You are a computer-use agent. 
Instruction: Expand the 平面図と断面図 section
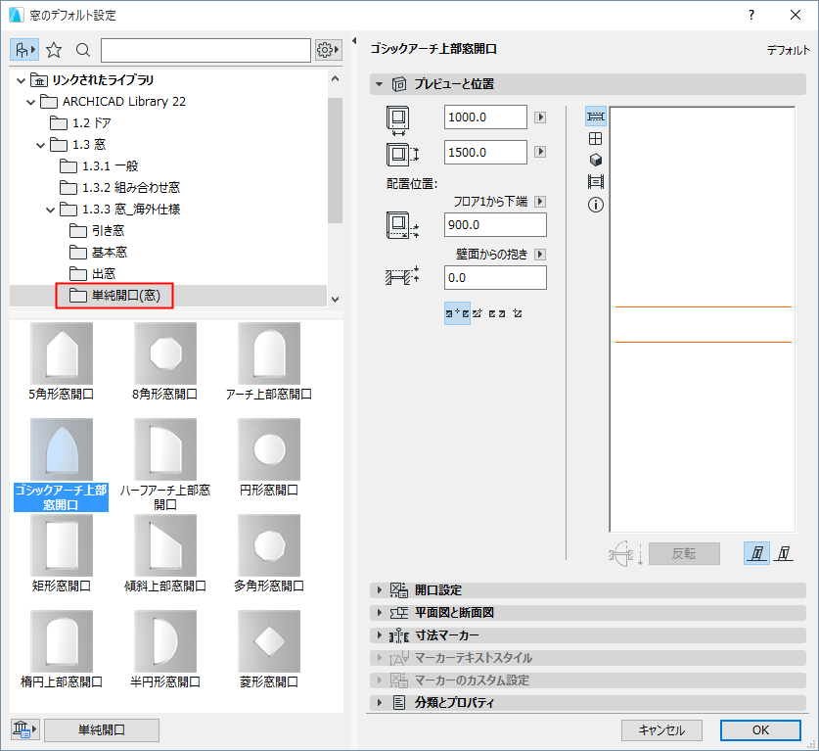(x=588, y=613)
